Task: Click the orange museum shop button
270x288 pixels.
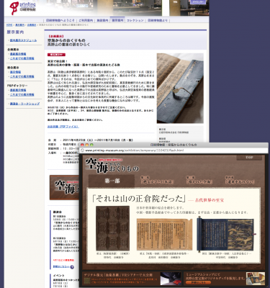Action: point(198,282)
